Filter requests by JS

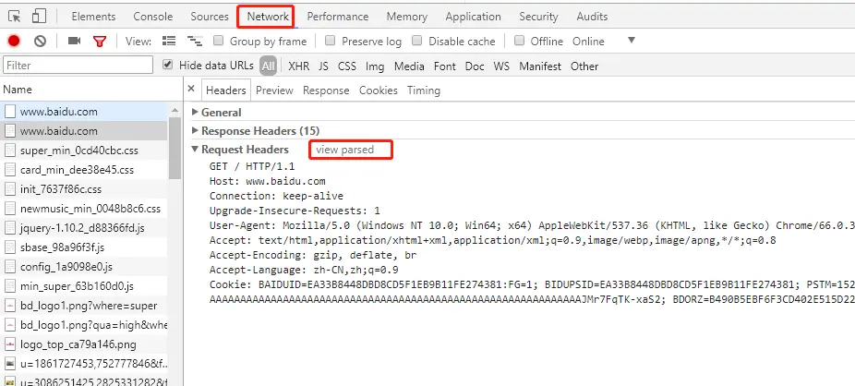pyautogui.click(x=323, y=66)
